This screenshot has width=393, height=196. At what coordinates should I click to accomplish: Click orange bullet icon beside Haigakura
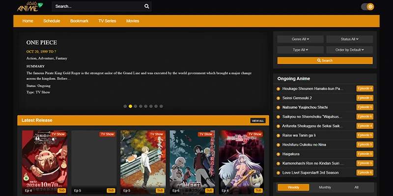[279, 154]
